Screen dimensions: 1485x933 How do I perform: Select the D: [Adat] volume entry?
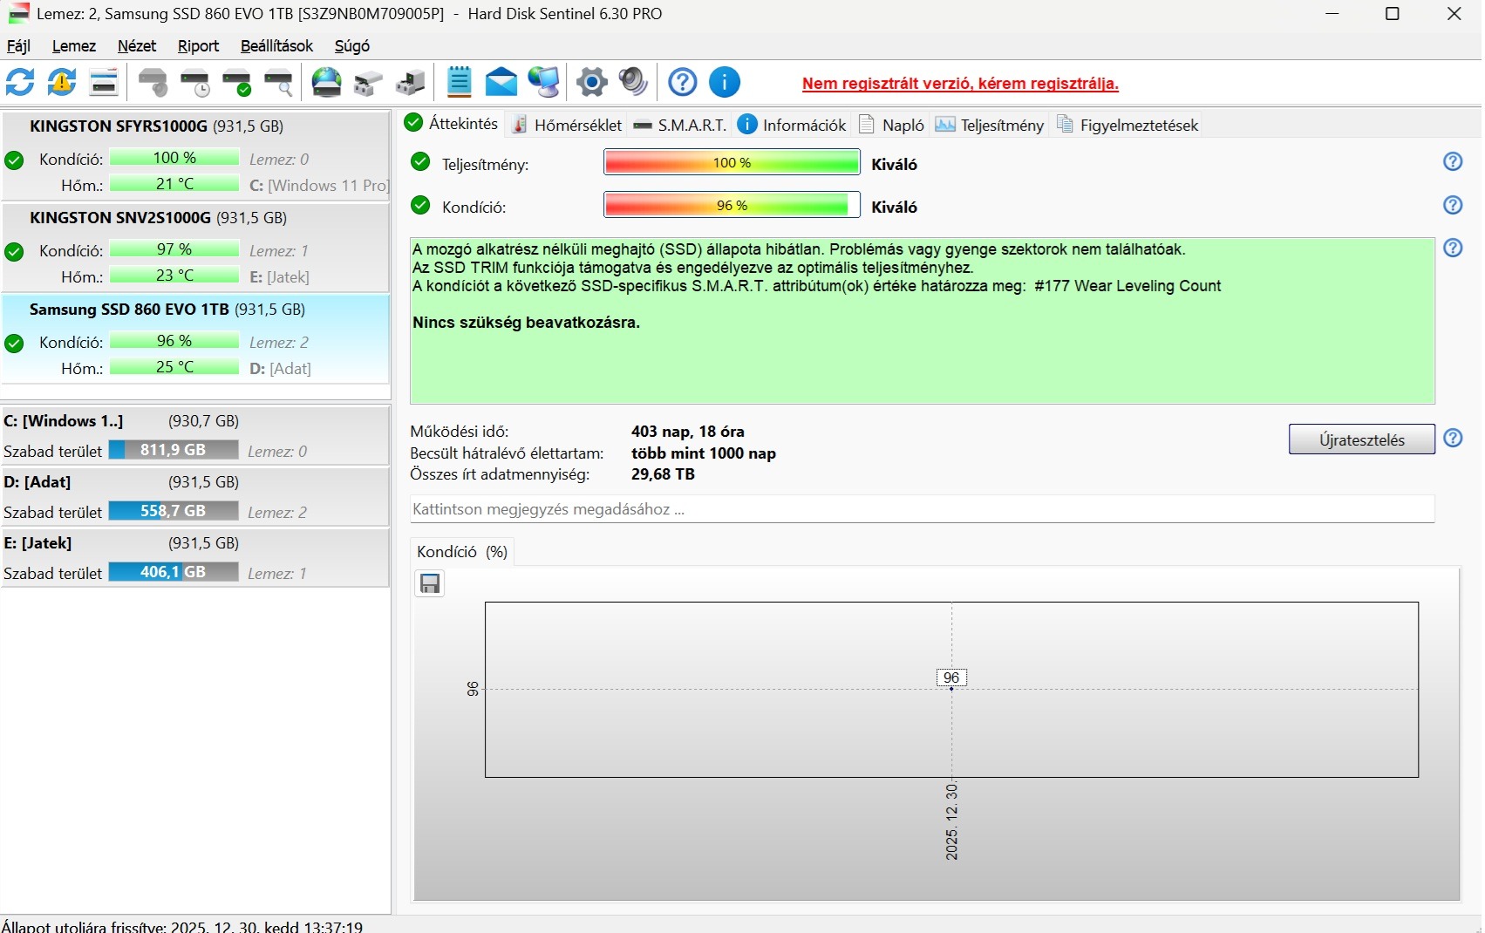click(195, 496)
